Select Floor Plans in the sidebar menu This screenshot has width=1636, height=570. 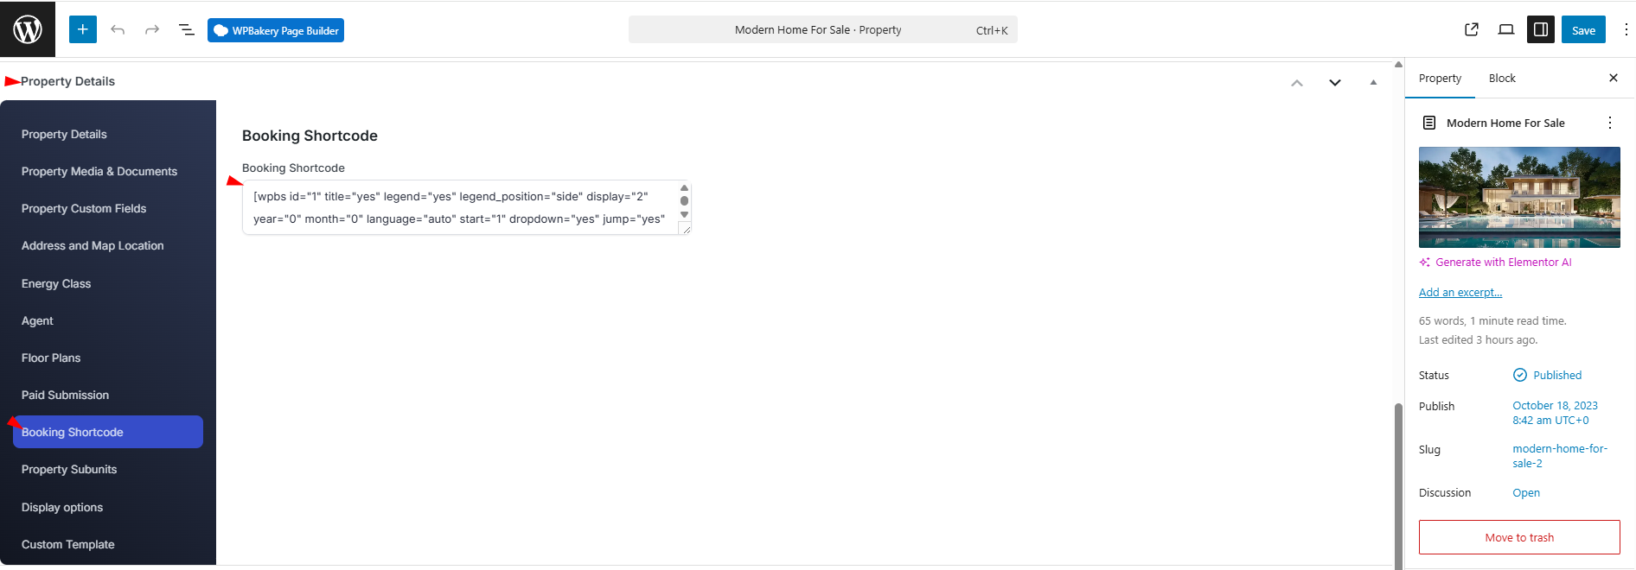51,358
